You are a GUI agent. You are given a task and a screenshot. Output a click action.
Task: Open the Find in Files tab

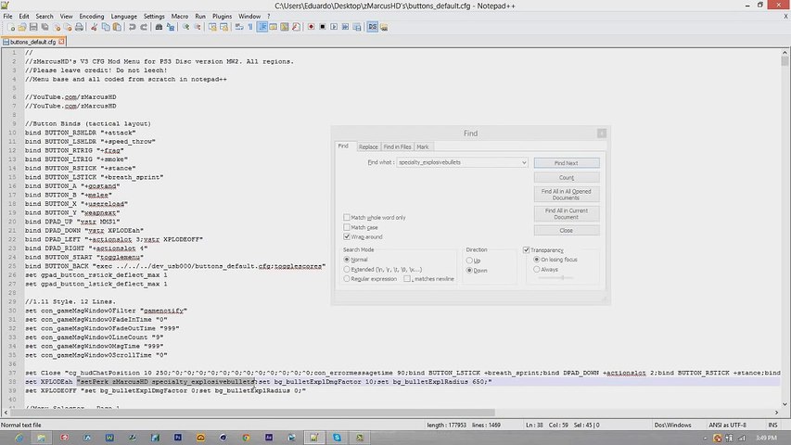397,146
